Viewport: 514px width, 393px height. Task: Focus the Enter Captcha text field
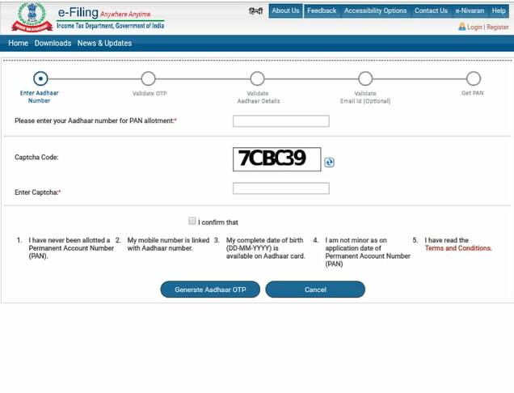(x=280, y=188)
